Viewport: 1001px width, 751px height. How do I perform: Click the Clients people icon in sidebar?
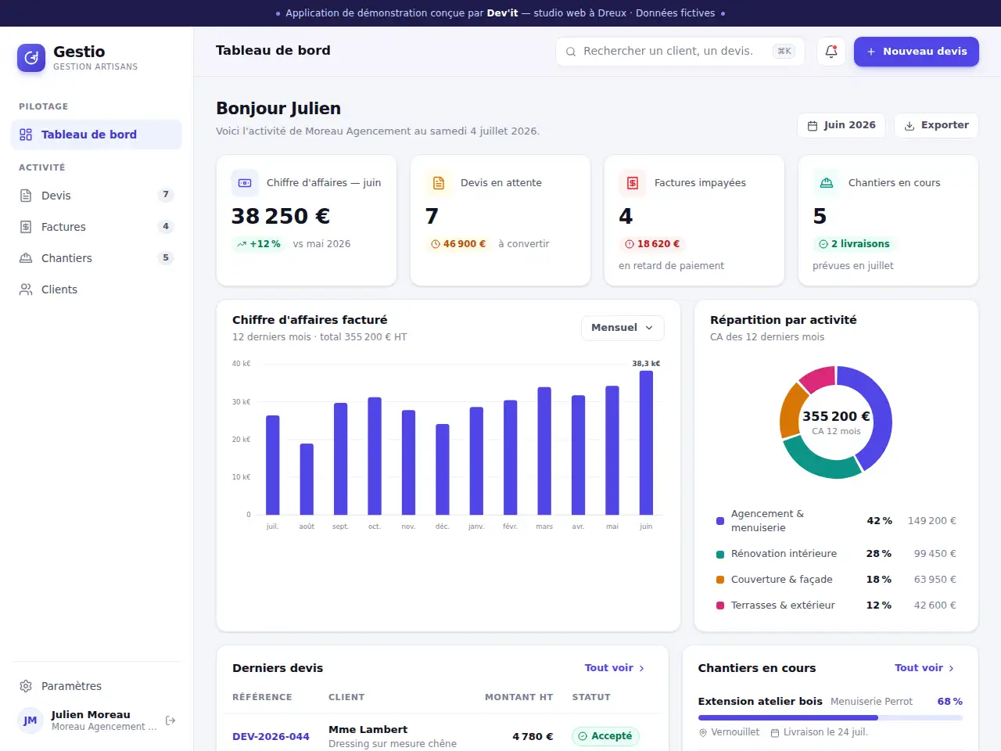point(26,289)
